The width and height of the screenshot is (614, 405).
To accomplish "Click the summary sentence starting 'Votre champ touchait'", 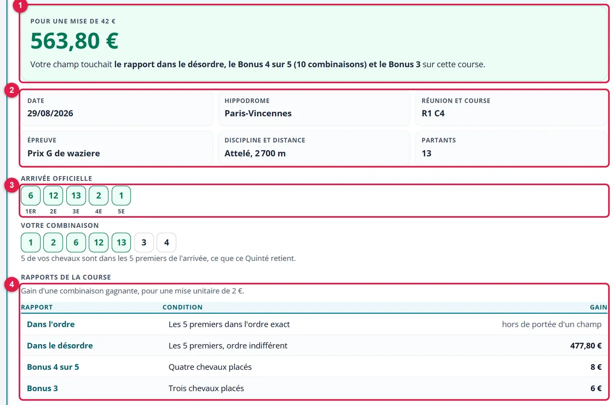I will pyautogui.click(x=258, y=64).
